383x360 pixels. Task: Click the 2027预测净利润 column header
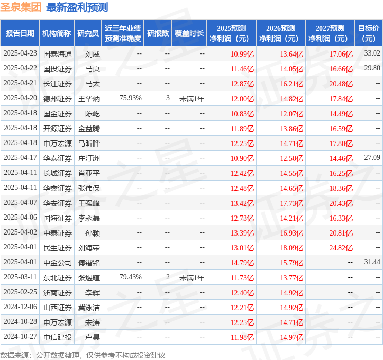(x=330, y=33)
